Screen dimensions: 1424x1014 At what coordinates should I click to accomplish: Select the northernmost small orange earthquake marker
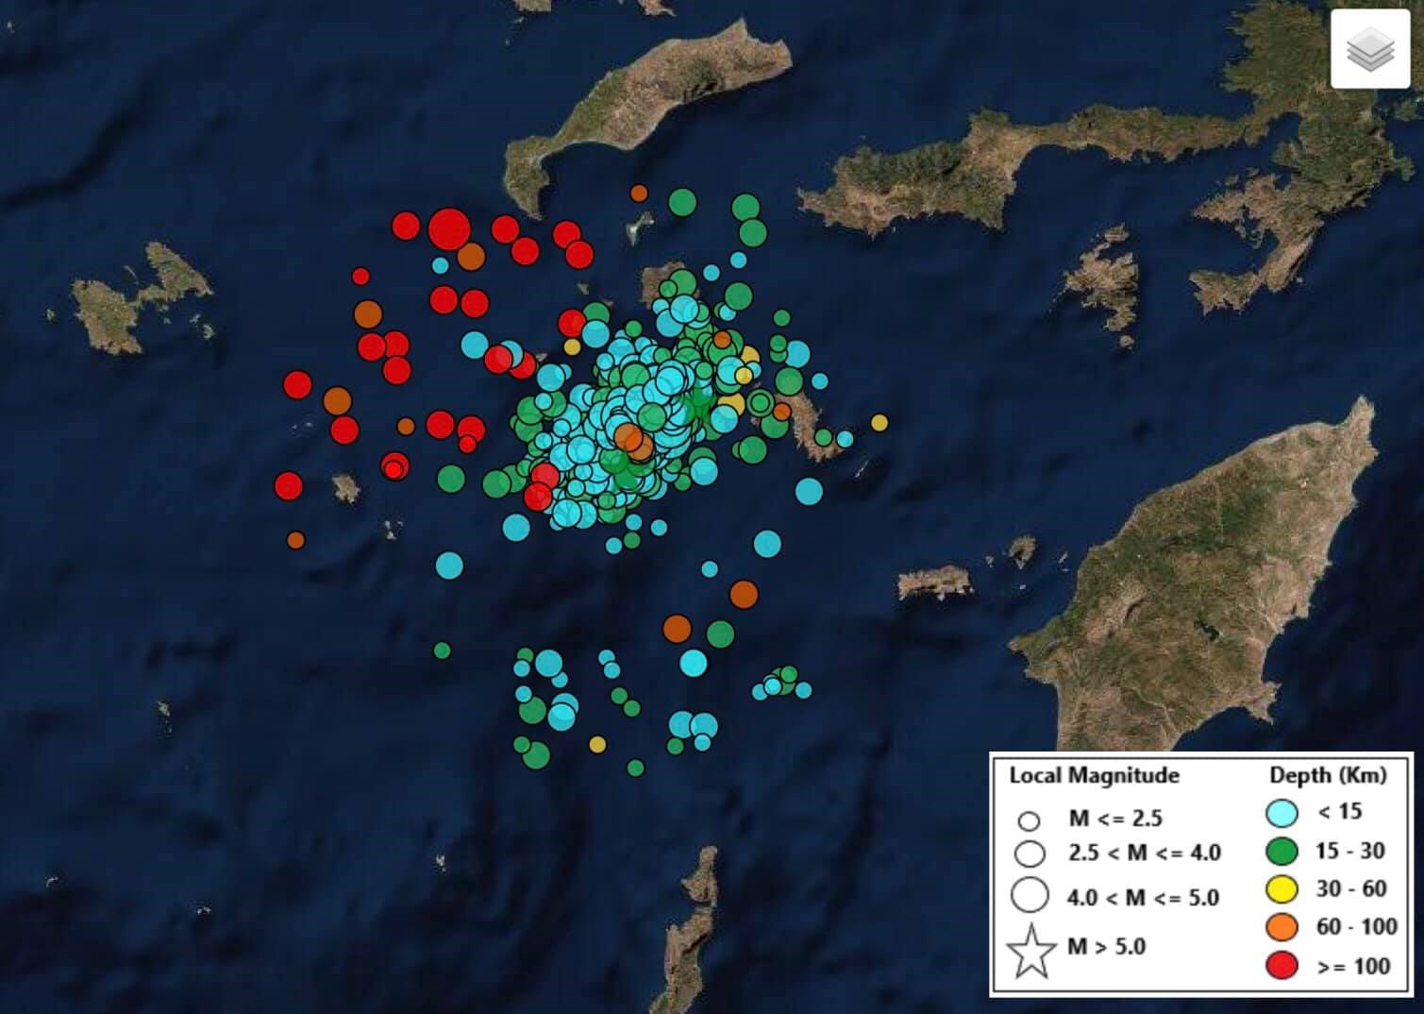(x=639, y=194)
